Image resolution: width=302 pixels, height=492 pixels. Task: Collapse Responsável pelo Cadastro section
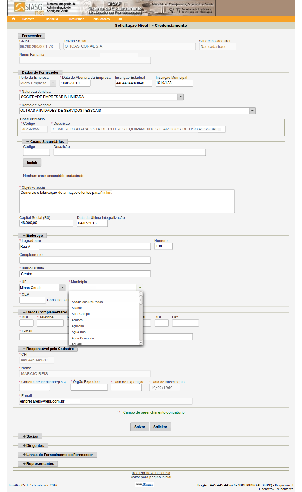(48, 349)
